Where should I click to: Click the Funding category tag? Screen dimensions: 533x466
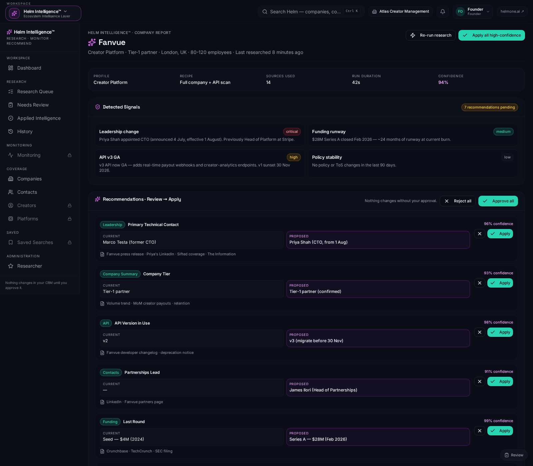click(x=110, y=422)
